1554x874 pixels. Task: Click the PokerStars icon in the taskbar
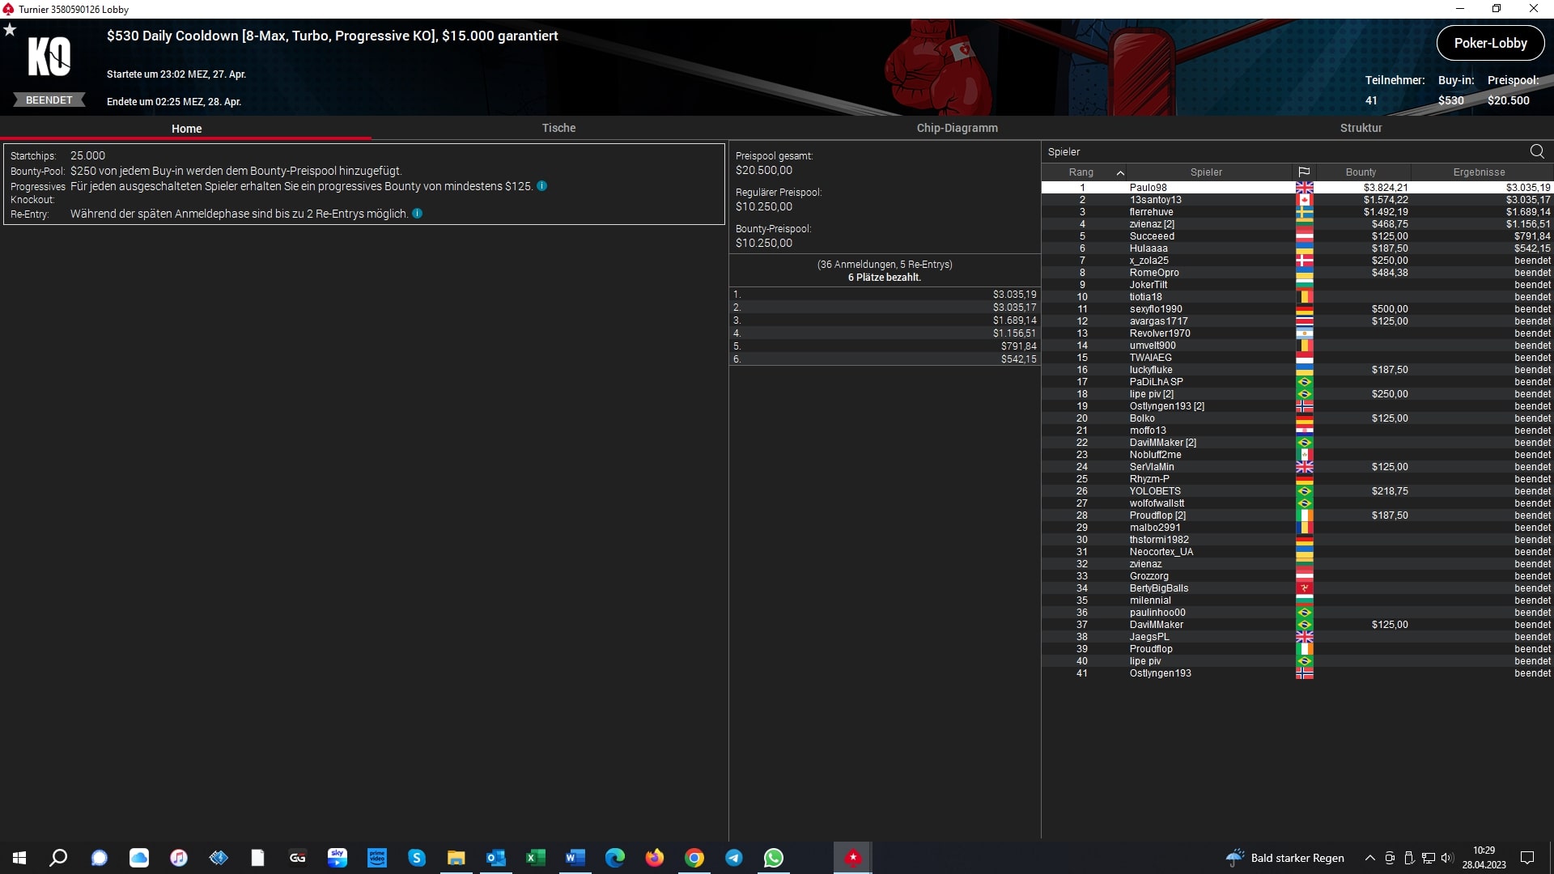coord(852,858)
